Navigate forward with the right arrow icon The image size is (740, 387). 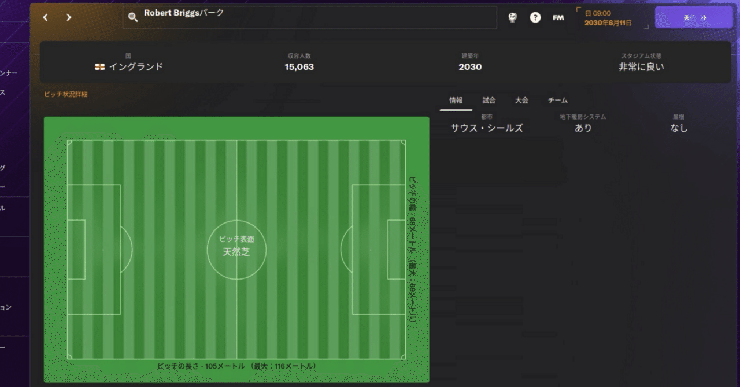(x=68, y=17)
